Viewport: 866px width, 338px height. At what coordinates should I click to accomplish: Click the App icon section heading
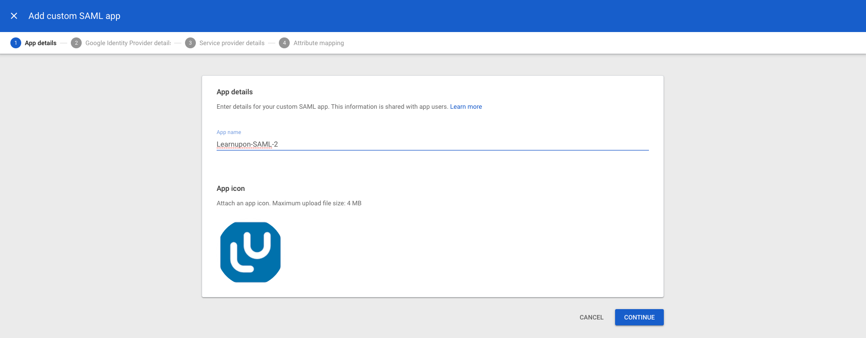click(231, 188)
